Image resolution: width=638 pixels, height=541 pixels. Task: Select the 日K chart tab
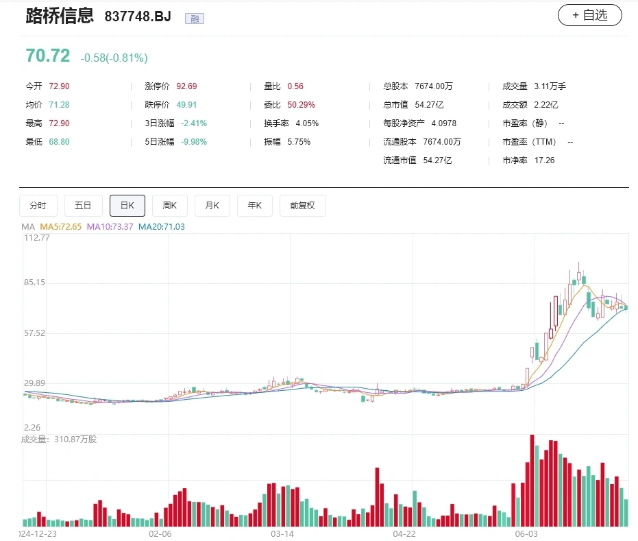coord(127,206)
